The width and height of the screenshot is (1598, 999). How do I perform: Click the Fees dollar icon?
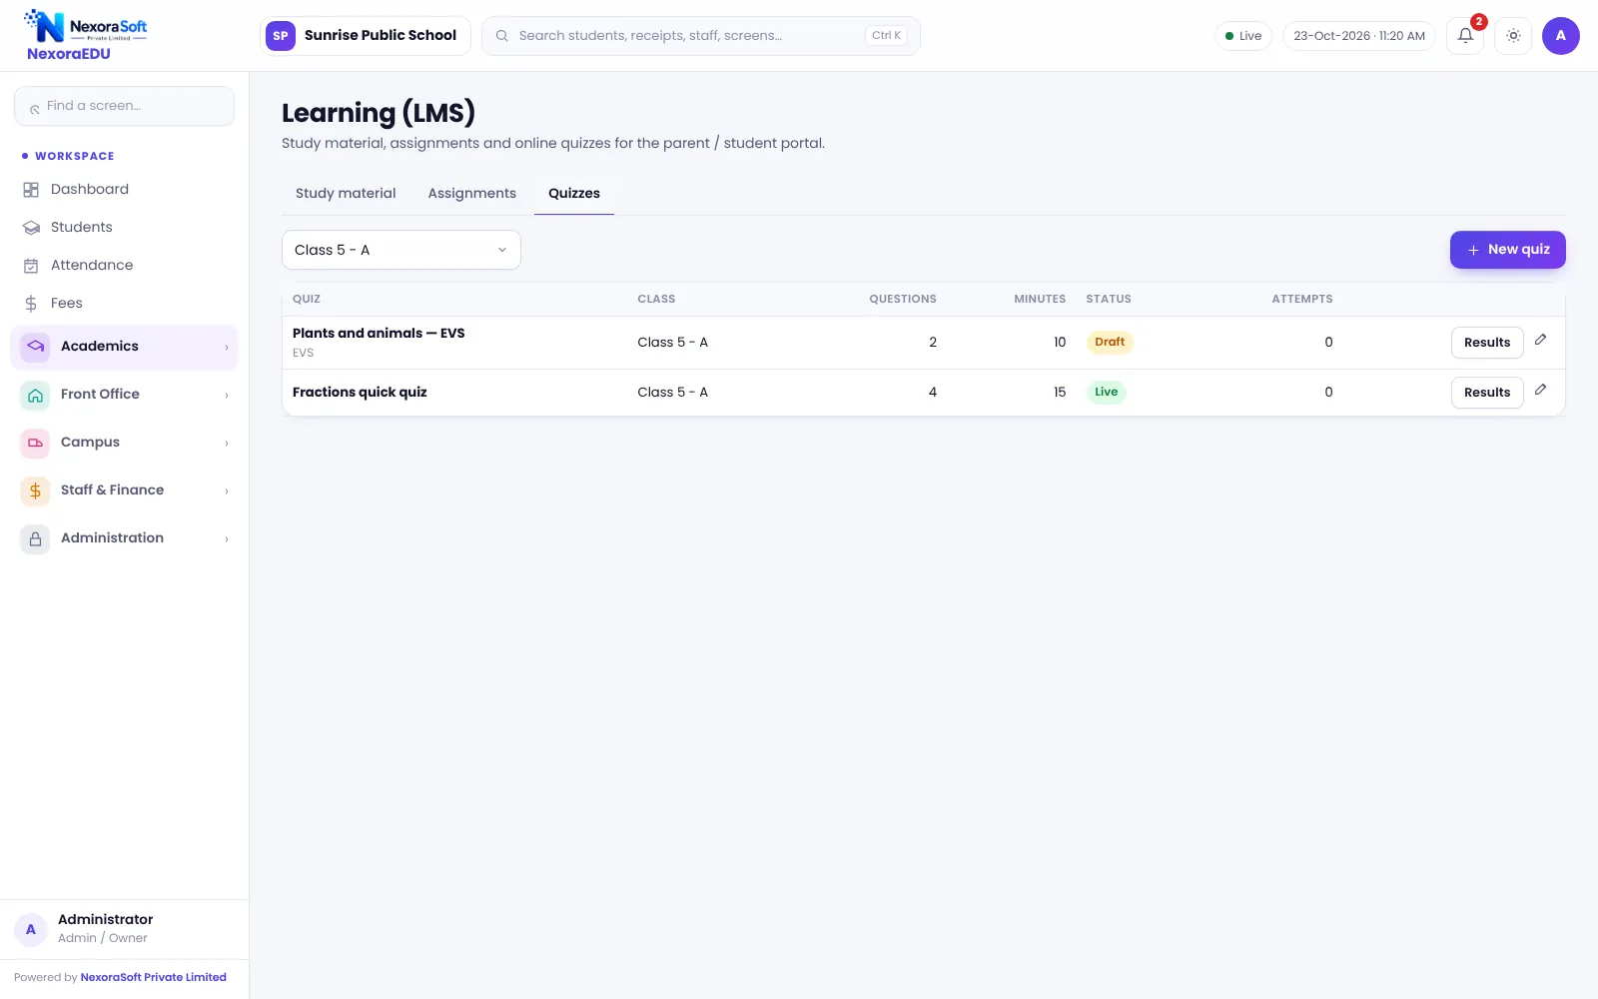point(31,304)
